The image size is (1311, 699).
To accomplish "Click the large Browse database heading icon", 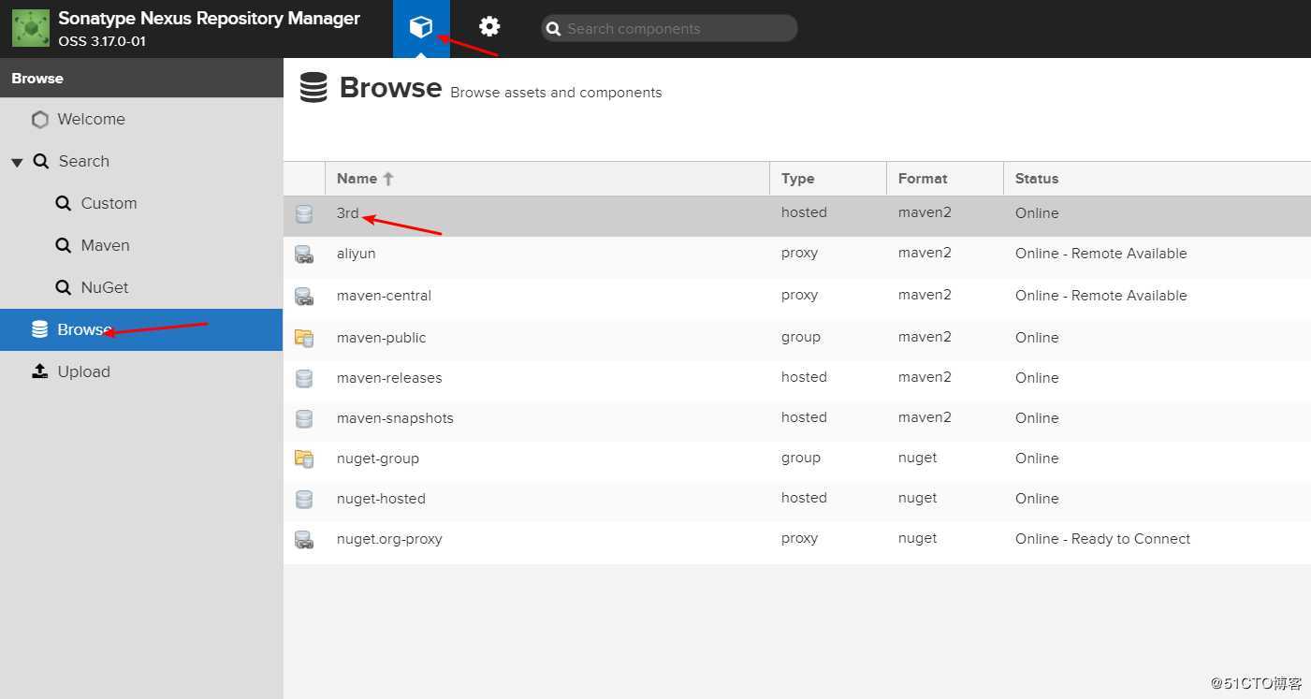I will (x=313, y=87).
